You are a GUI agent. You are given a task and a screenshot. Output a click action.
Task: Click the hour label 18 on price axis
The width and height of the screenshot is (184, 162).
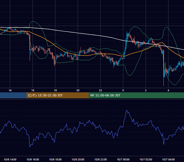pyautogui.click(x=55, y=90)
